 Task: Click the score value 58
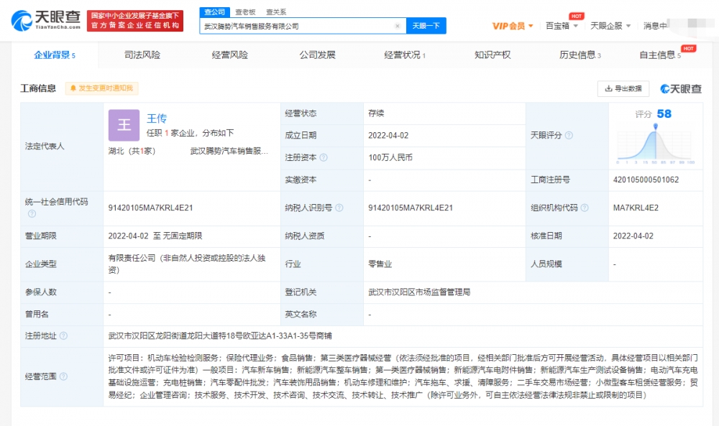(x=664, y=114)
